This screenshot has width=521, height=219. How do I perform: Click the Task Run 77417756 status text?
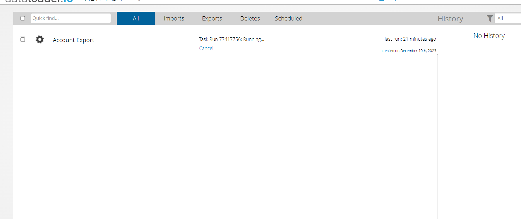pyautogui.click(x=232, y=39)
